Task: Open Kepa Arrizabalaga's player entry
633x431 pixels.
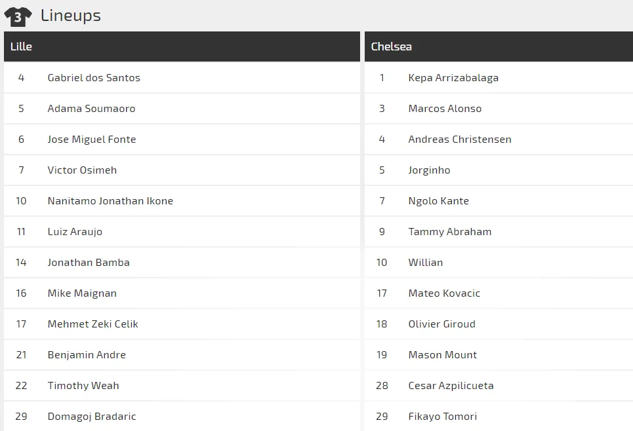Action: tap(453, 78)
